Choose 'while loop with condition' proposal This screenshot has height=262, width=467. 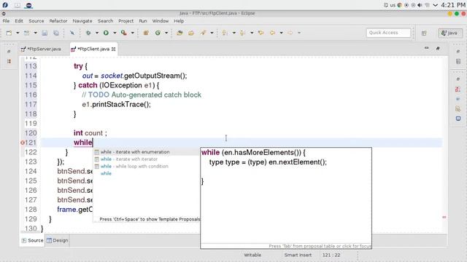pos(146,167)
